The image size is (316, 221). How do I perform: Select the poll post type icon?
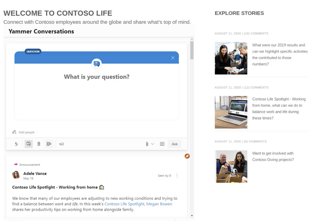tap(49, 144)
